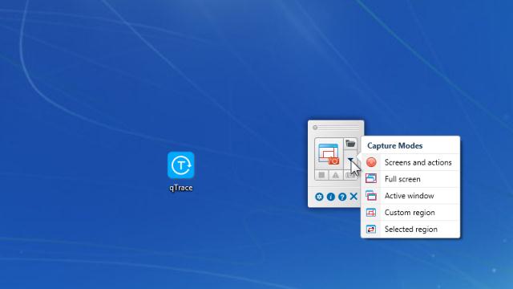The height and width of the screenshot is (289, 513).
Task: Click the widget's striped grip bar
Action: pyautogui.click(x=339, y=128)
